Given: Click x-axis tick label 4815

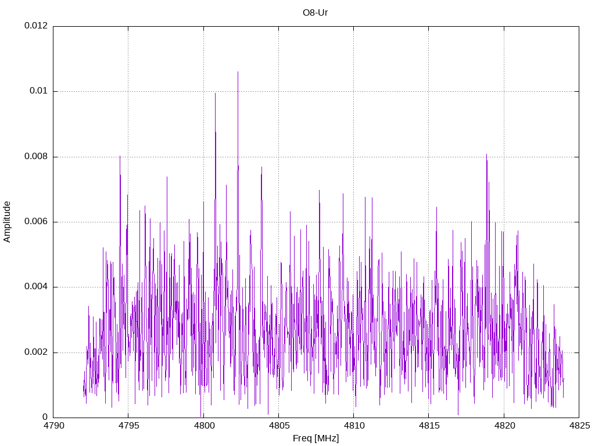Looking at the screenshot, I should pyautogui.click(x=429, y=426).
